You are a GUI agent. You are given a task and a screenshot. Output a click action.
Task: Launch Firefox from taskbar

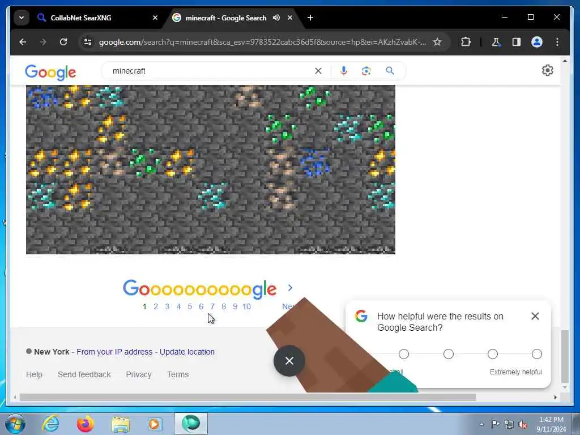86,424
